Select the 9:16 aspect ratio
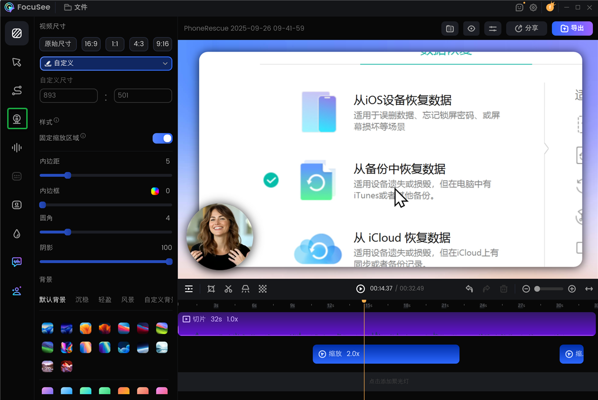598x400 pixels. pos(162,44)
